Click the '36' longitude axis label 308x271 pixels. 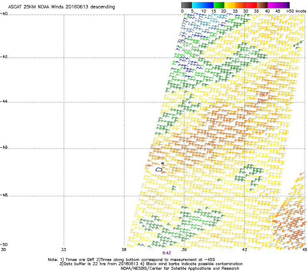point(124,250)
